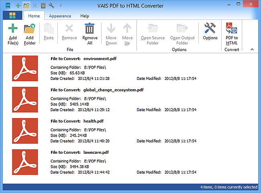Select the environment.pdf PDF thumbnail
The width and height of the screenshot is (261, 193).
(x=25, y=68)
